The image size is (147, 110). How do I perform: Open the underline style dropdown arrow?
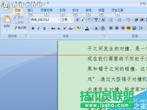click(x=49, y=28)
